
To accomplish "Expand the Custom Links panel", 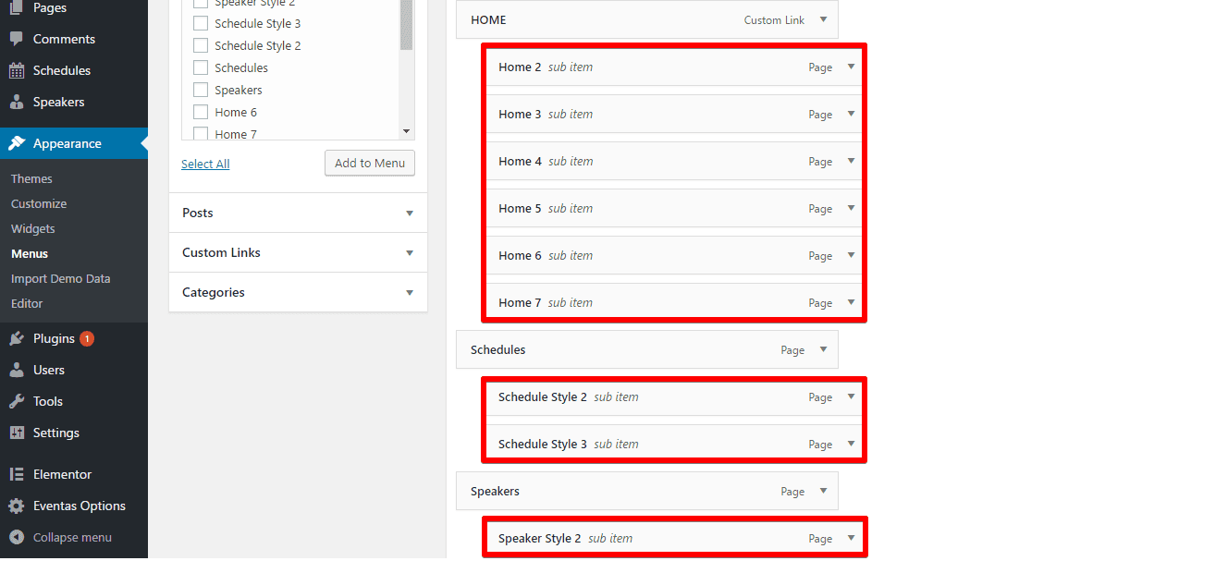I will coord(297,251).
